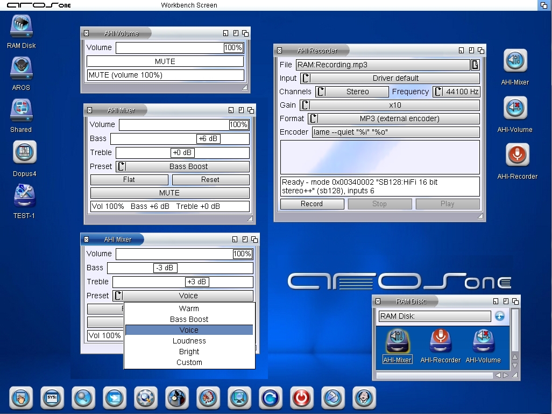The width and height of the screenshot is (552, 414).
Task: Adjust the Bass +6 dB slider
Action: tap(180, 138)
